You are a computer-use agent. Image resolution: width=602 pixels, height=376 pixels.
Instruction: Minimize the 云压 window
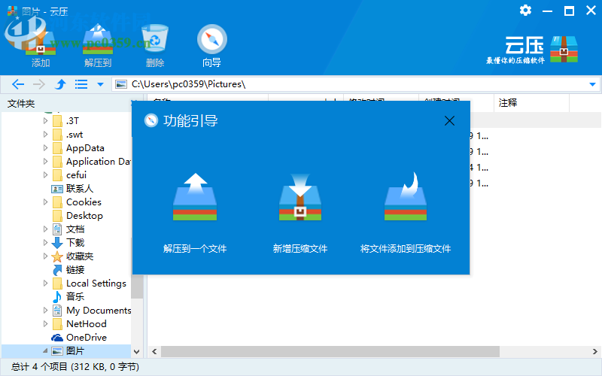[x=547, y=11]
